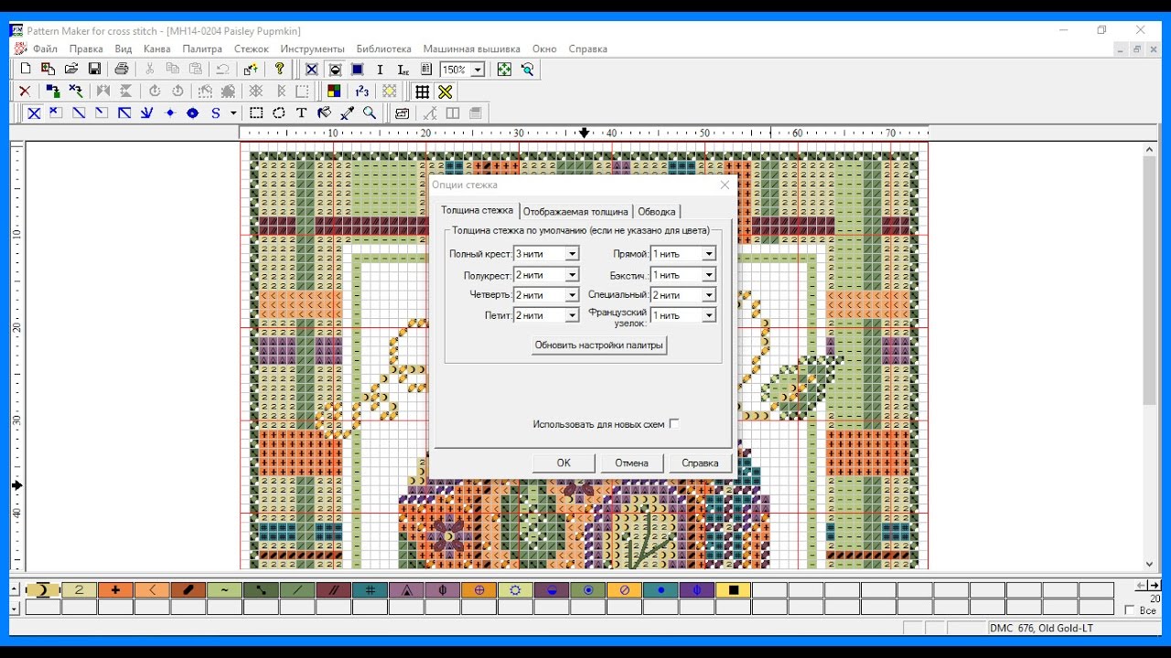Click the yellow question mark help icon

point(280,69)
